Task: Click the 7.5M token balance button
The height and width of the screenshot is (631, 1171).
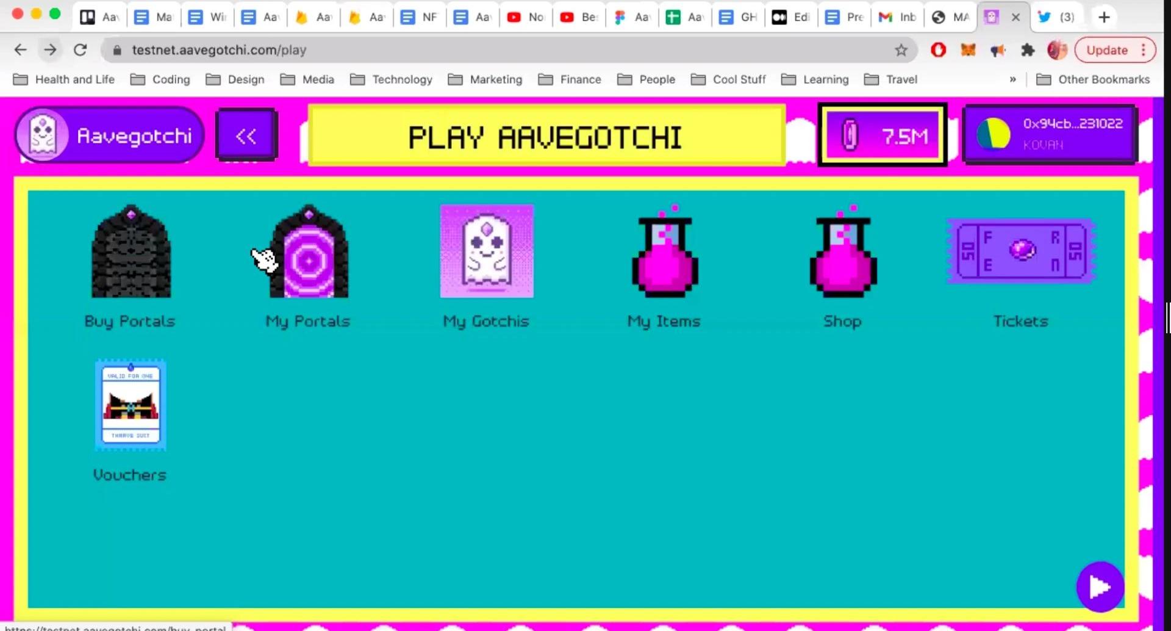Action: (x=882, y=135)
